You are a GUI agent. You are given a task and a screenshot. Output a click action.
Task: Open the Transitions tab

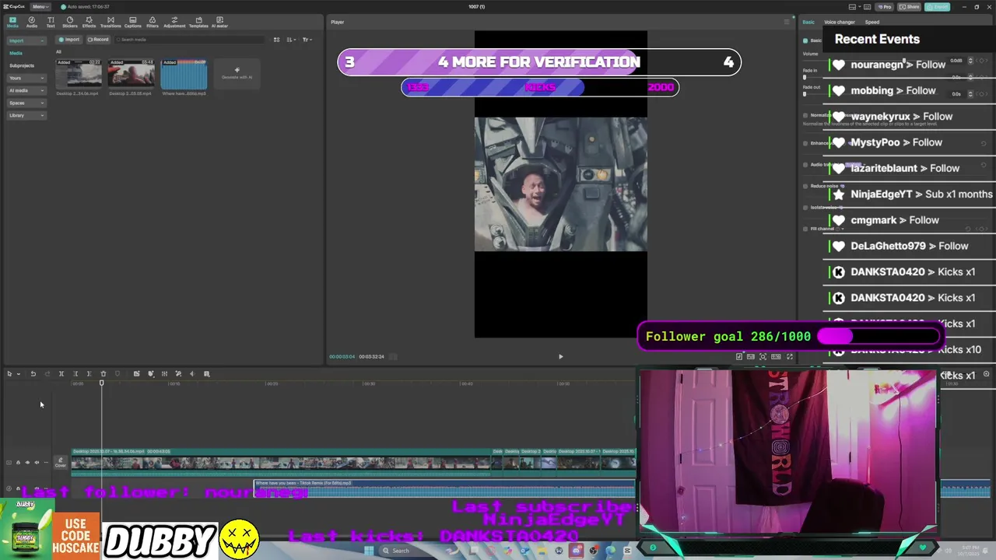pos(110,22)
